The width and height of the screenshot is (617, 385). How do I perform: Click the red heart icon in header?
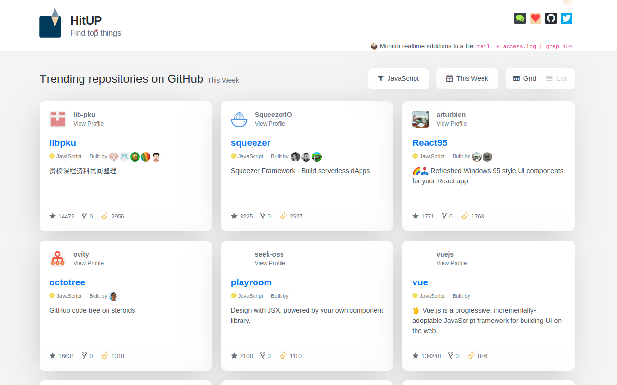tap(536, 18)
